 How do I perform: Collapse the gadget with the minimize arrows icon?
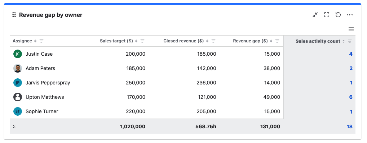click(315, 15)
